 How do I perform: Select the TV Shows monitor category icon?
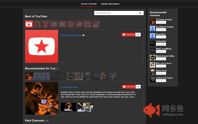(x=79, y=24)
